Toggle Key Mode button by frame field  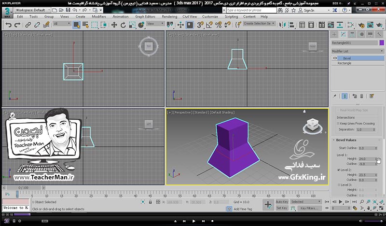[x=327, y=208]
